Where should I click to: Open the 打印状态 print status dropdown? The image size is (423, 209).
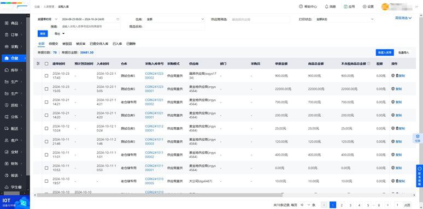[x=344, y=19]
